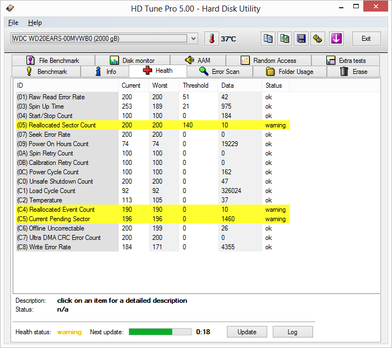Switch to the Random Access tab
This screenshot has width=392, height=348.
(268, 61)
